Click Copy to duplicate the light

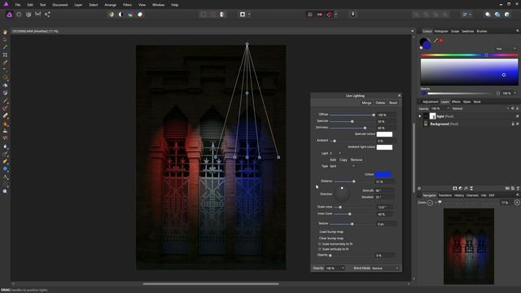pos(344,160)
